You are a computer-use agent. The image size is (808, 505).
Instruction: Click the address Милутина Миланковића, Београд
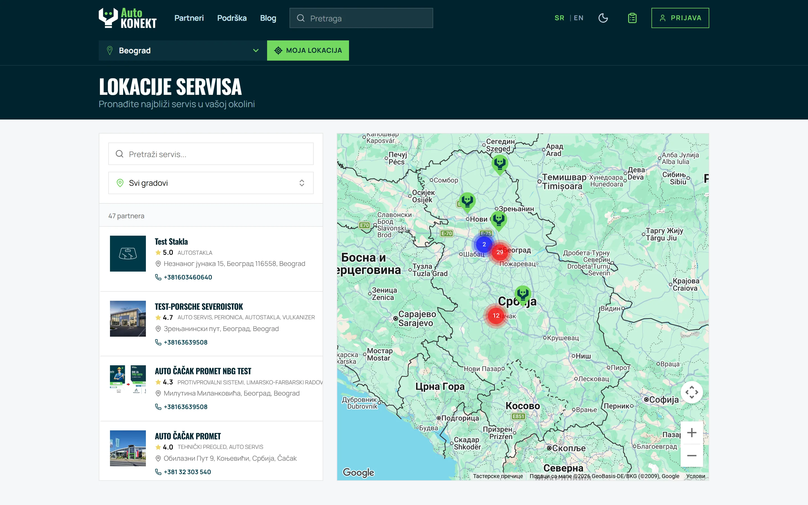coord(231,393)
